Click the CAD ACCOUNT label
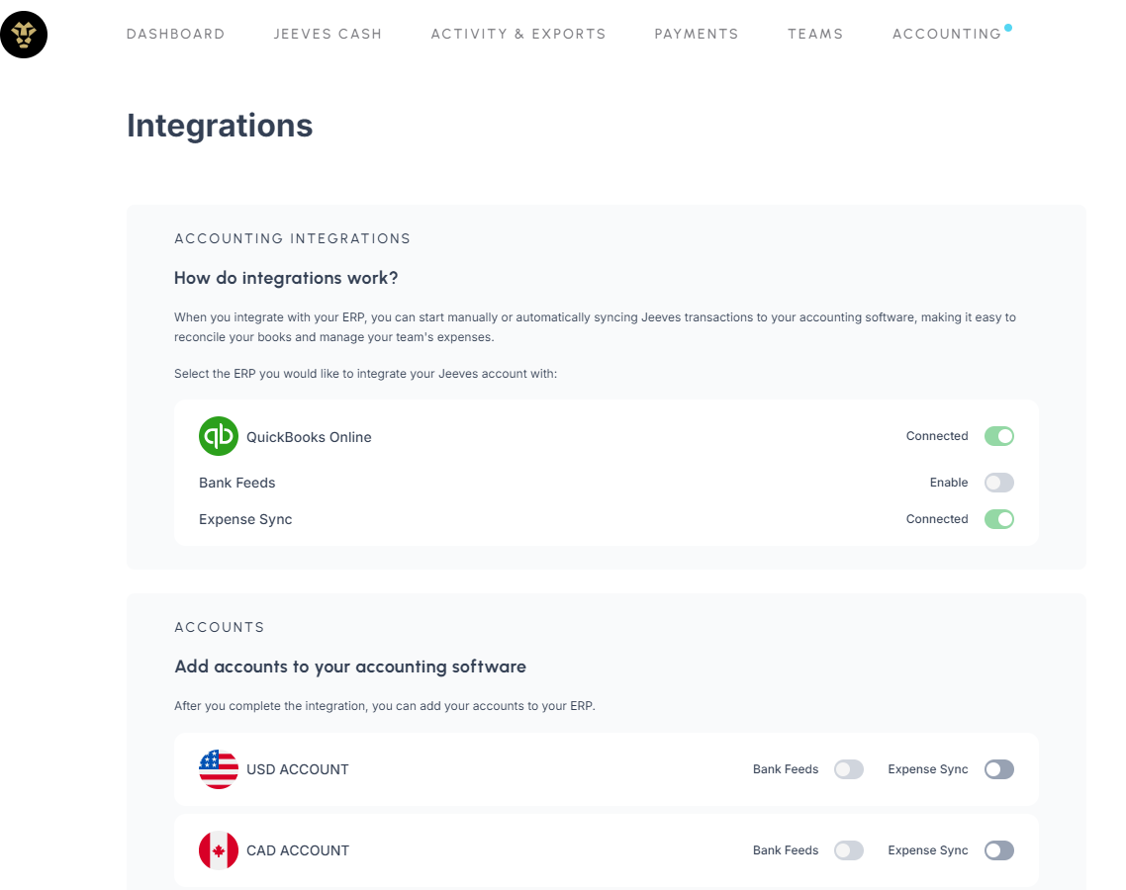Image resolution: width=1126 pixels, height=890 pixels. pos(297,849)
